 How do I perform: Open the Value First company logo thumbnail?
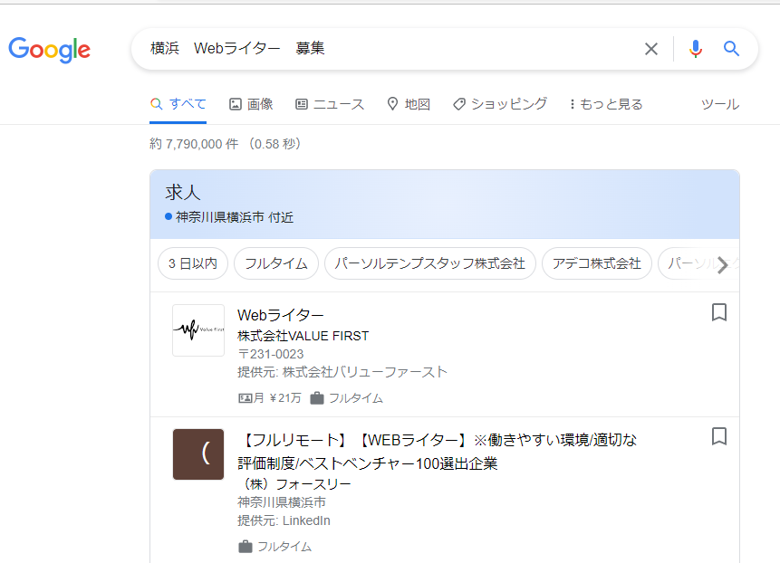[198, 330]
